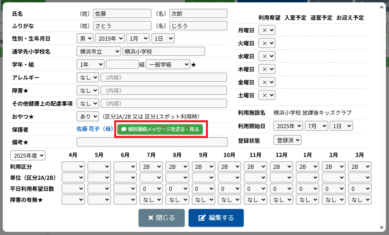The width and height of the screenshot is (389, 235).
Task: Open the 利用区分 dropdown for 7月
Action: point(151,167)
